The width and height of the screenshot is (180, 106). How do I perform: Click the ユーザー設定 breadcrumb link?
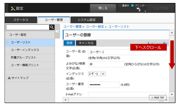point(95,27)
